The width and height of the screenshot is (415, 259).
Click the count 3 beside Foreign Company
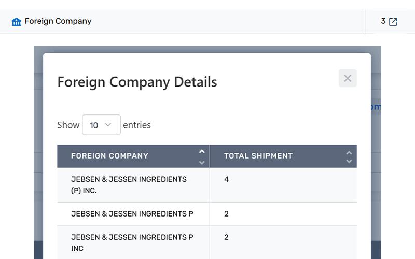[x=383, y=21]
